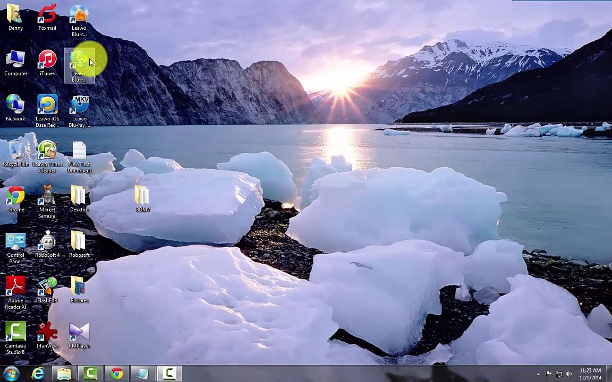The height and width of the screenshot is (382, 612).
Task: Select the IrfanView desktop shortcut
Action: click(47, 335)
